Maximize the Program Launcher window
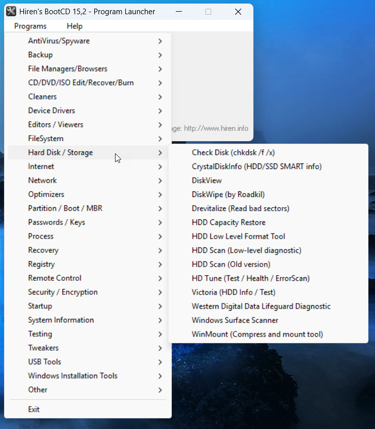The width and height of the screenshot is (375, 429). click(208, 12)
